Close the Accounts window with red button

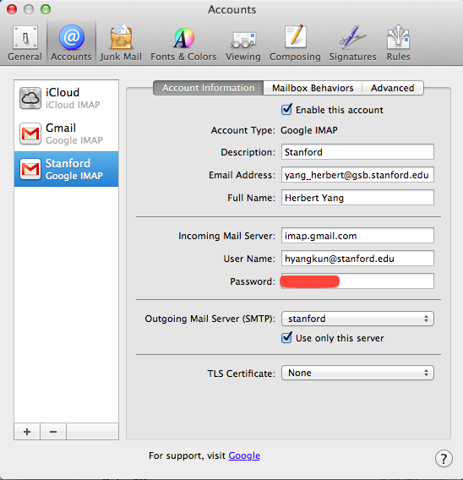pyautogui.click(x=12, y=9)
